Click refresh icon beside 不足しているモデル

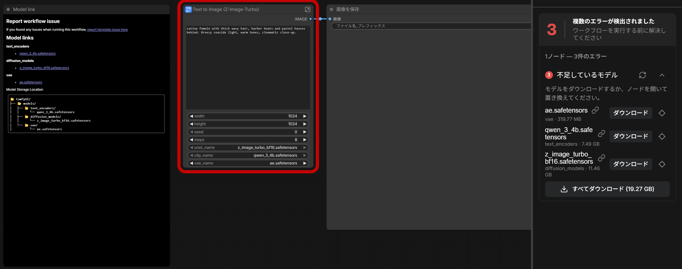(x=642, y=75)
